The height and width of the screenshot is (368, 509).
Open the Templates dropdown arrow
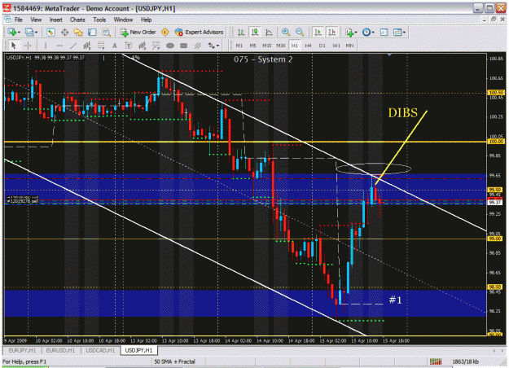(x=405, y=32)
